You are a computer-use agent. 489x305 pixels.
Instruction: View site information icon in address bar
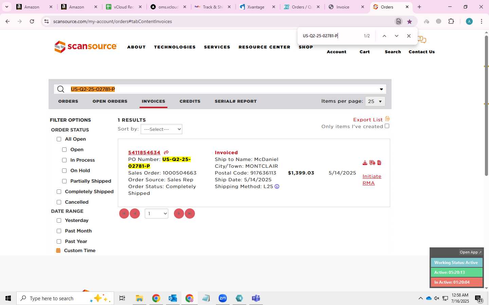47,21
